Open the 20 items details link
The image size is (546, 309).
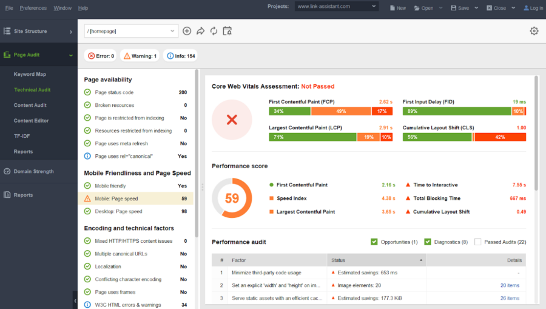coord(510,285)
